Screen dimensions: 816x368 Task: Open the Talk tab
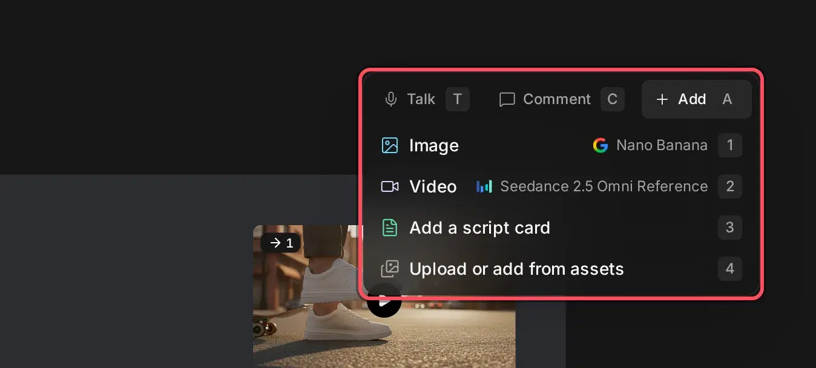click(x=427, y=99)
